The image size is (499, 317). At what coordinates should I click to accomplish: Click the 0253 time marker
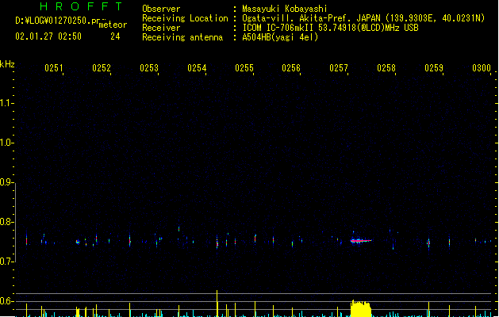[x=149, y=68]
